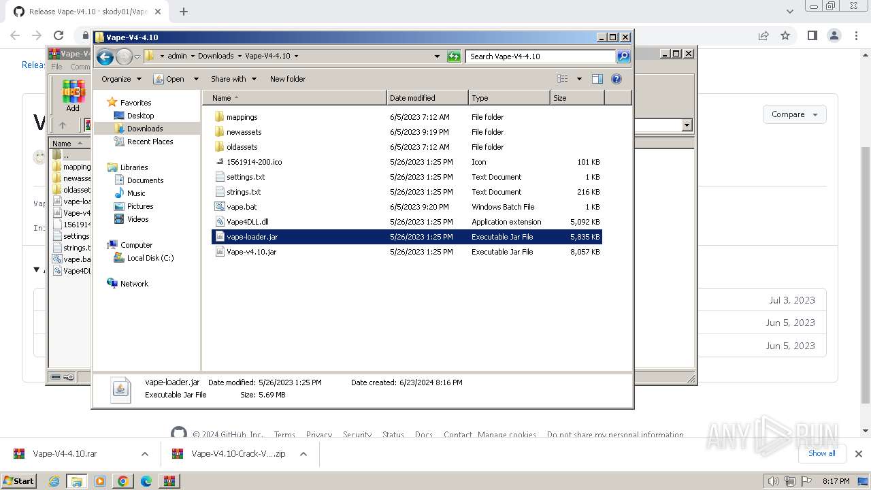The width and height of the screenshot is (871, 490).
Task: Sort by the Date modified column
Action: [x=427, y=98]
